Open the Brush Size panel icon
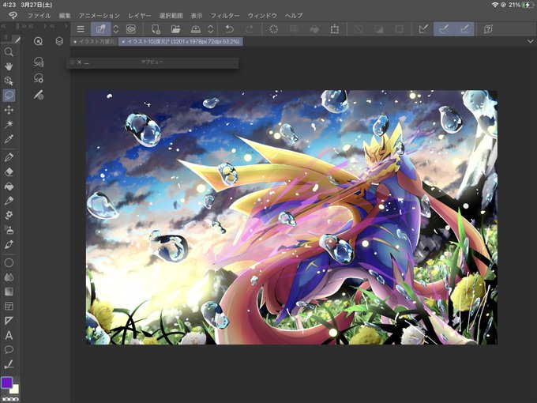Screen dimensions: 537x403 pyautogui.click(x=39, y=95)
